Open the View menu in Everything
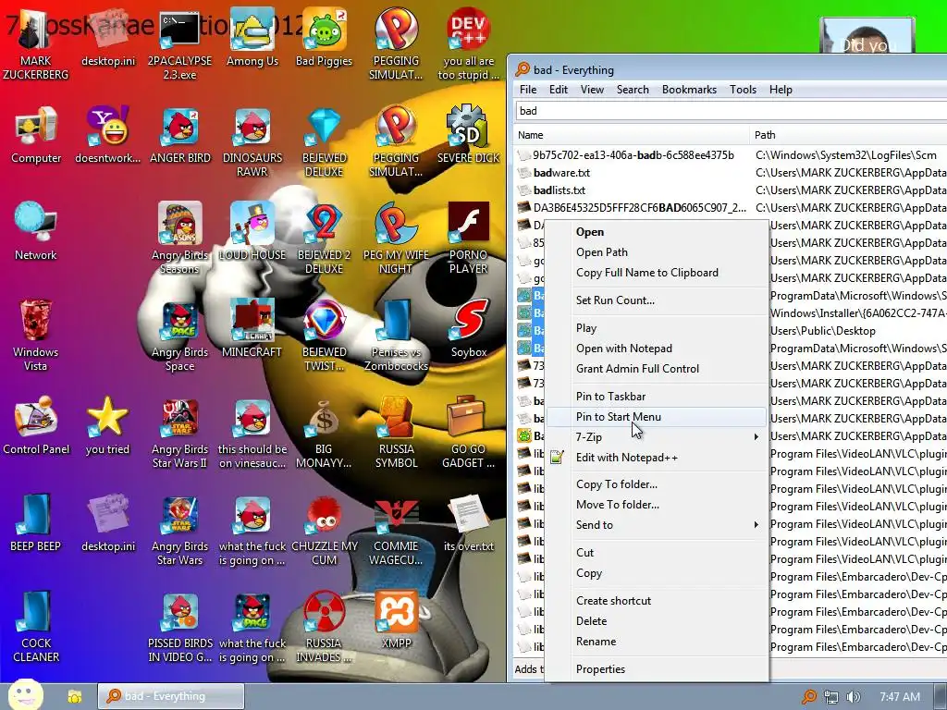 [x=592, y=90]
